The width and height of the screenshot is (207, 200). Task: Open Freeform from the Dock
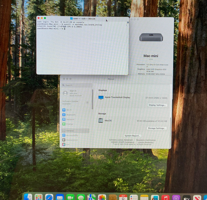point(155,197)
